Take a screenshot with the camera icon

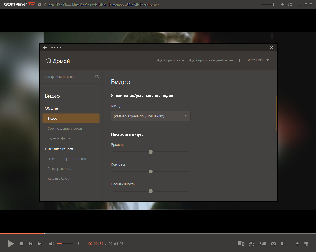pos(273,244)
